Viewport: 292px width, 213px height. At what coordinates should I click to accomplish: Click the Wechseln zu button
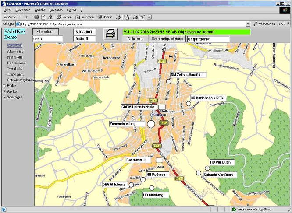click(264, 24)
